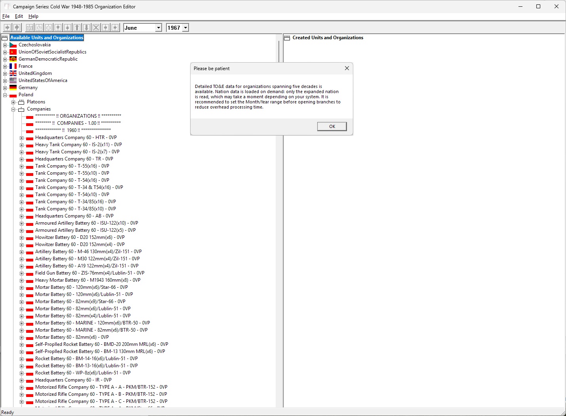Image resolution: width=566 pixels, height=416 pixels.
Task: Expand Howitzer Battery 60 - D20 152mm(x6)
Action: (21, 237)
